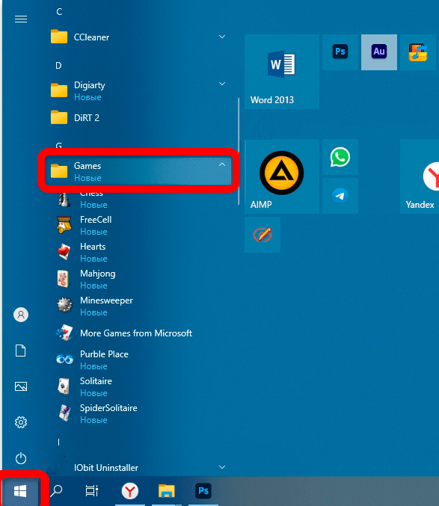
Task: Open the Pictures shortcut in sidebar
Action: (x=21, y=386)
